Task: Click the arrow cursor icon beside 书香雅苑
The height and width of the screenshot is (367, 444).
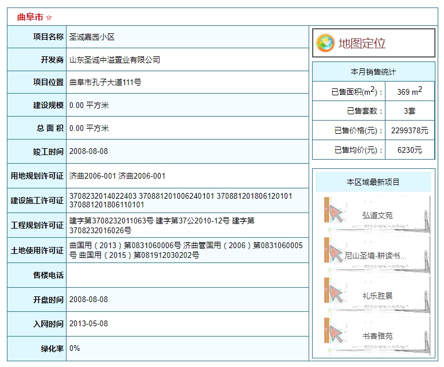Action: (x=336, y=334)
